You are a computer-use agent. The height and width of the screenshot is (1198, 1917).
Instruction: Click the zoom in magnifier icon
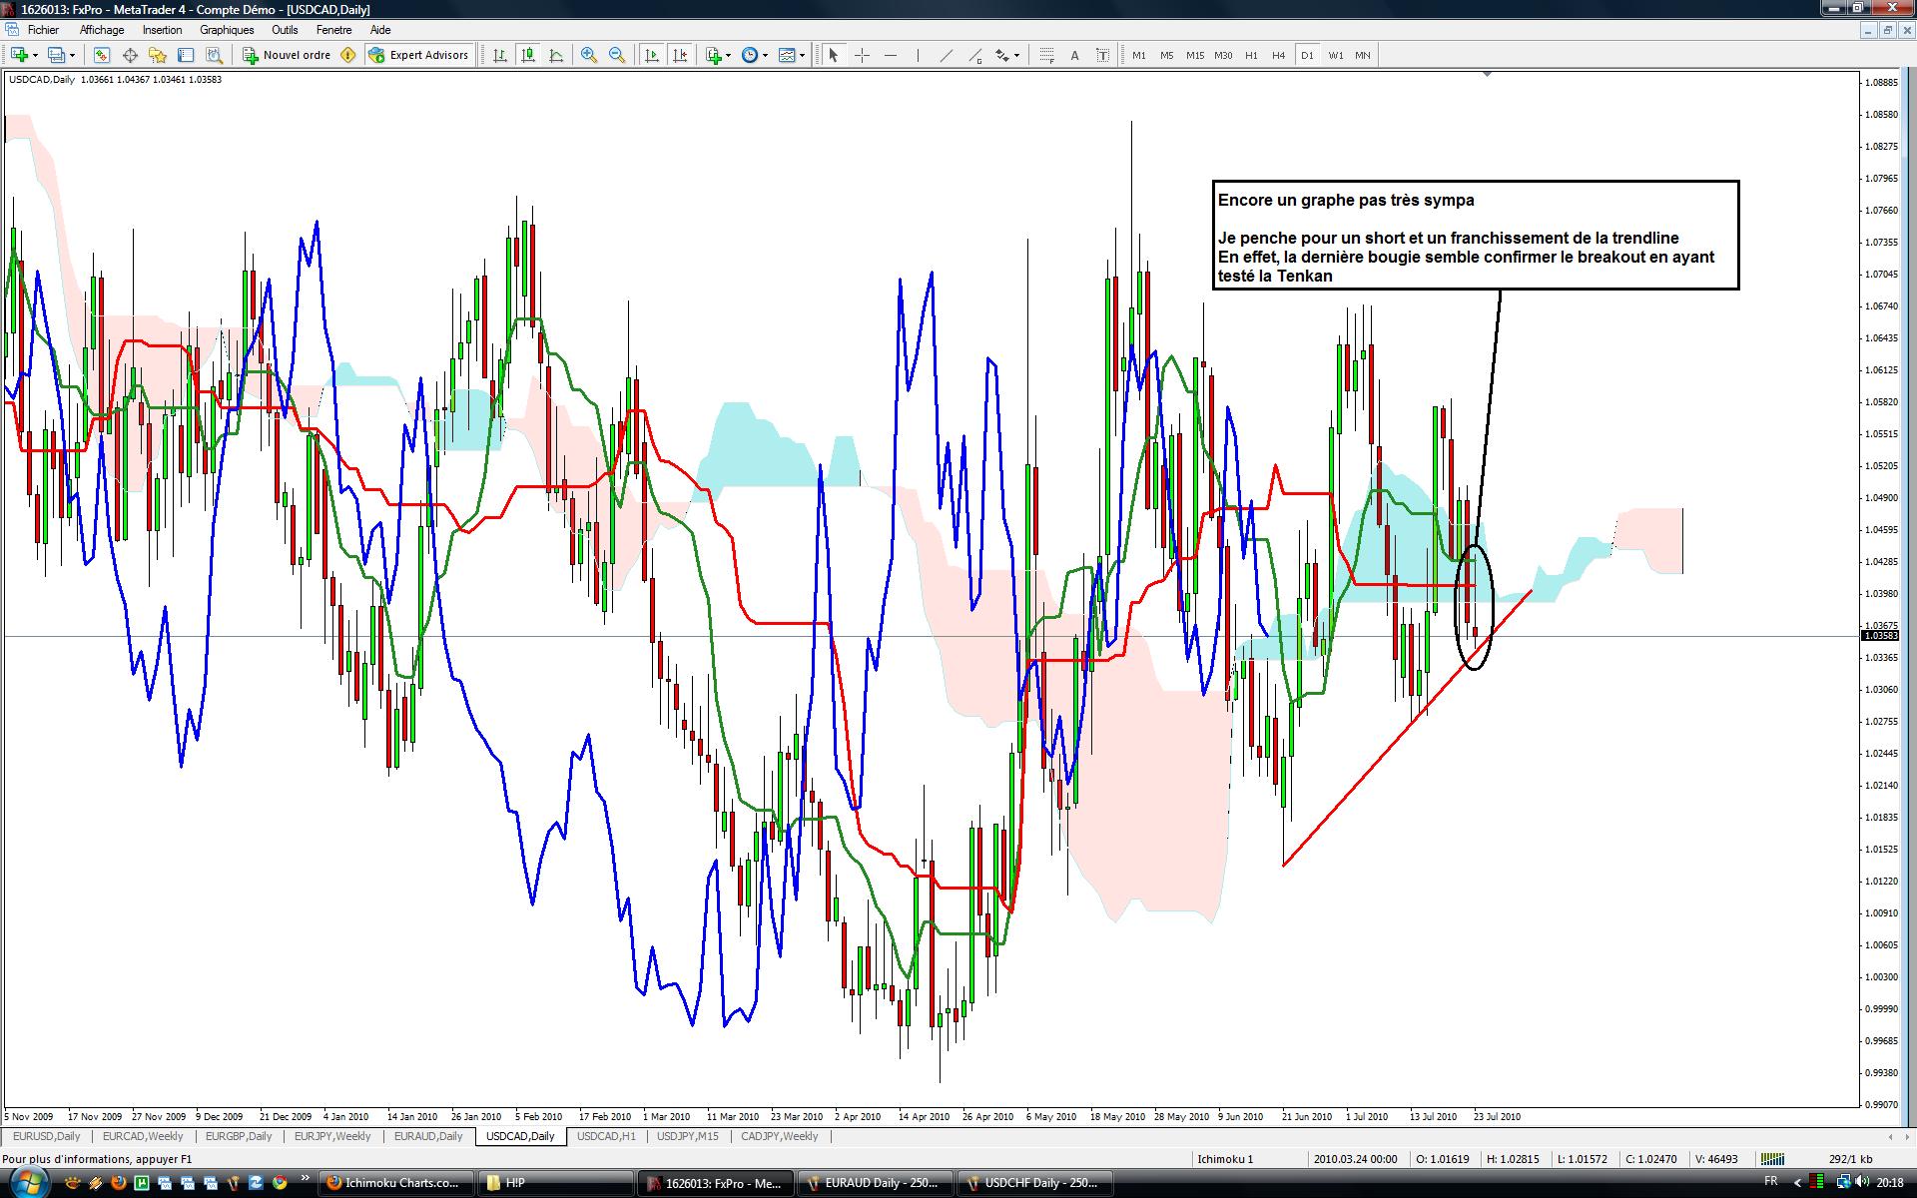589,55
